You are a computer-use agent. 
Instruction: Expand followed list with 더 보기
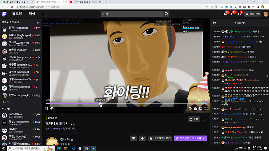[5, 102]
